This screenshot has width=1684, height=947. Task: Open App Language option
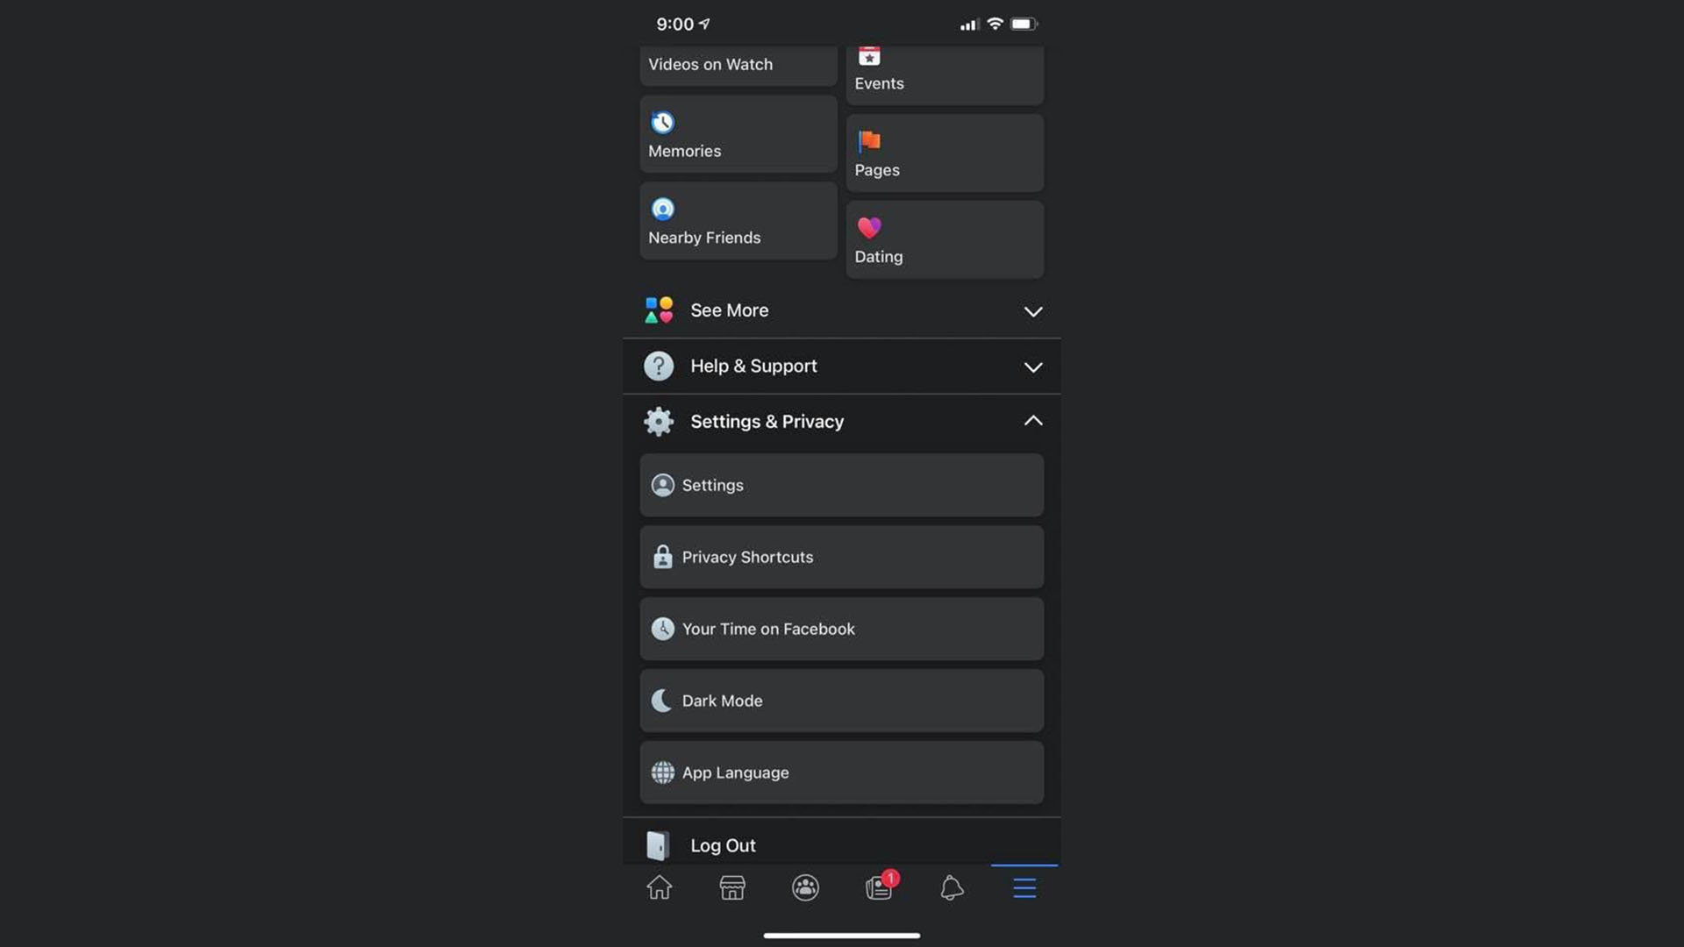coord(841,773)
